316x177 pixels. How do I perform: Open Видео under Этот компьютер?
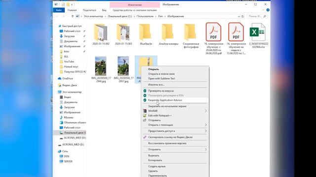[67, 97]
